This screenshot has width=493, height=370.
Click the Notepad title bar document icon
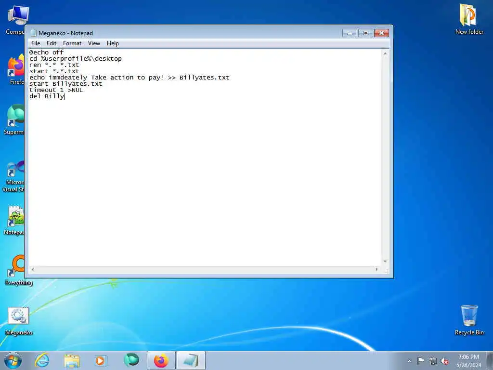(x=33, y=33)
